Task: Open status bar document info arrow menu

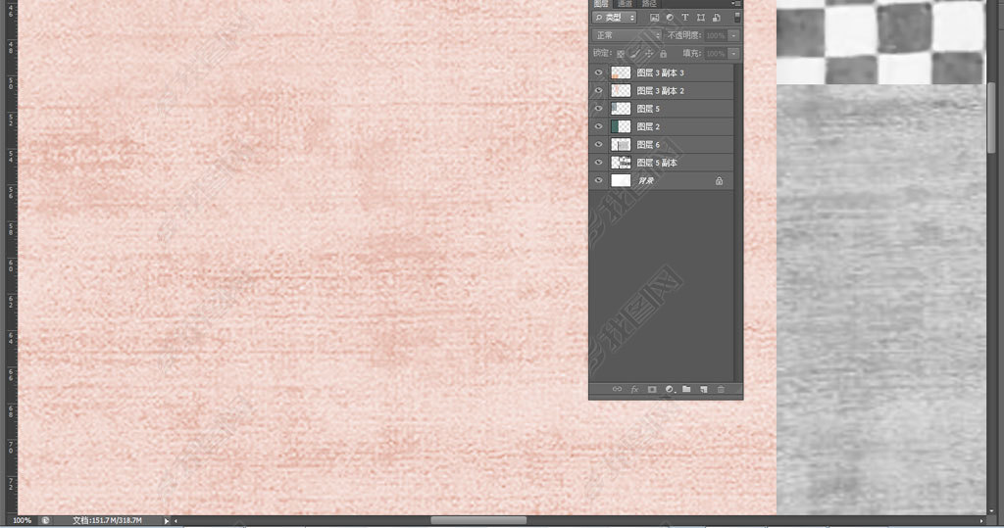Action: pos(167,521)
